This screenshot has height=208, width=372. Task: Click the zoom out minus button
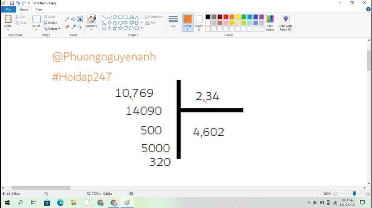(x=335, y=194)
